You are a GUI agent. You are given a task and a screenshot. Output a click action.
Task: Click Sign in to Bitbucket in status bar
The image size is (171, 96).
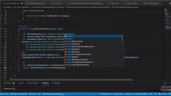(x=19, y=94)
